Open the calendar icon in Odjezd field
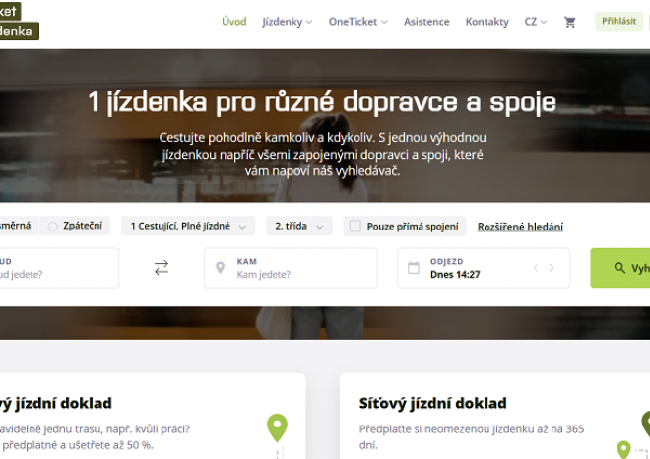 pos(414,268)
